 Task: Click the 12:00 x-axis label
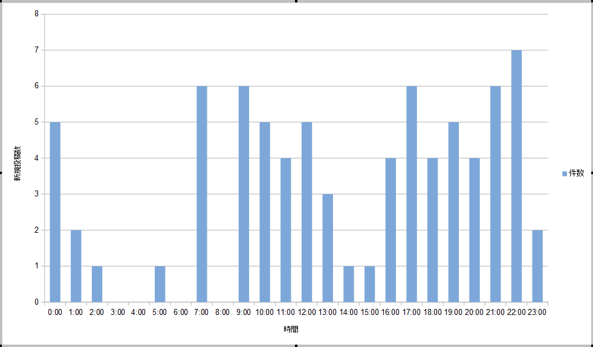click(x=306, y=313)
